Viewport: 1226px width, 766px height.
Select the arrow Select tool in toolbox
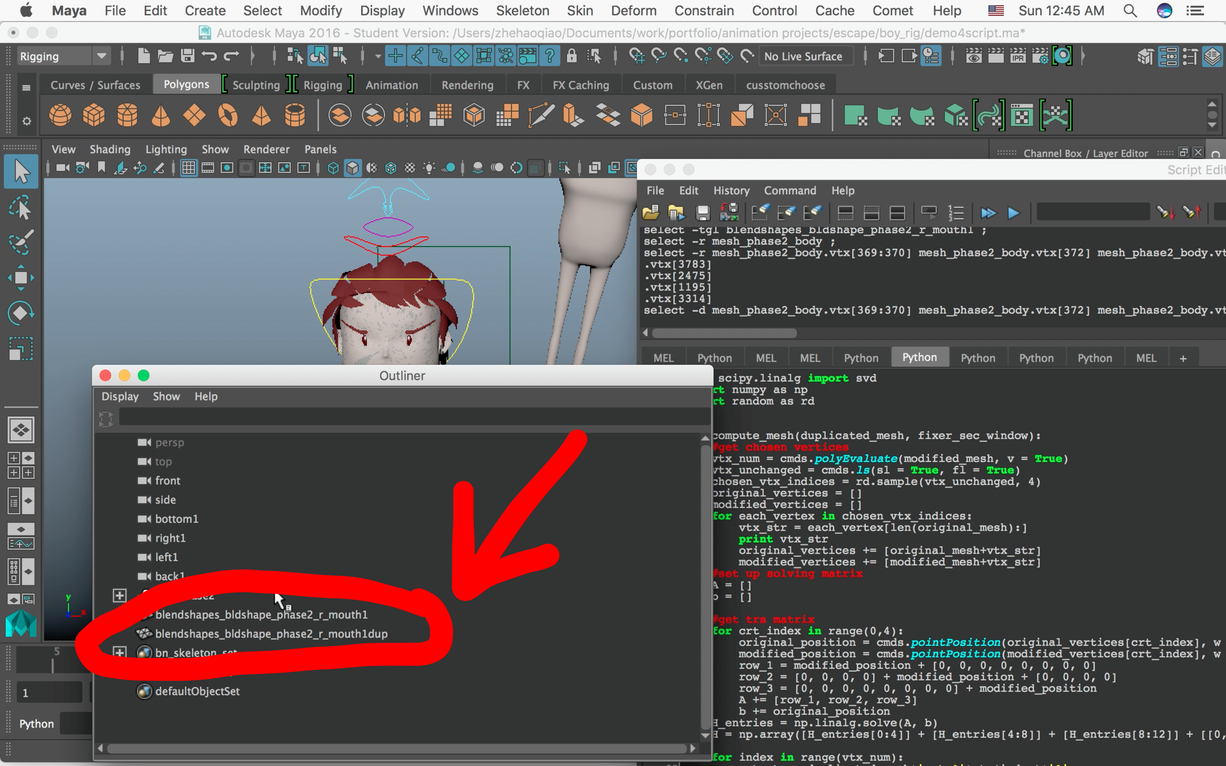pyautogui.click(x=21, y=172)
